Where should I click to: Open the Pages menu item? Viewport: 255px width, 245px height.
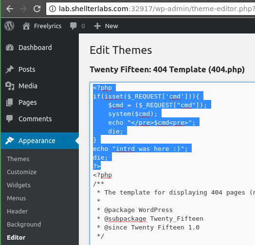pyautogui.click(x=28, y=102)
